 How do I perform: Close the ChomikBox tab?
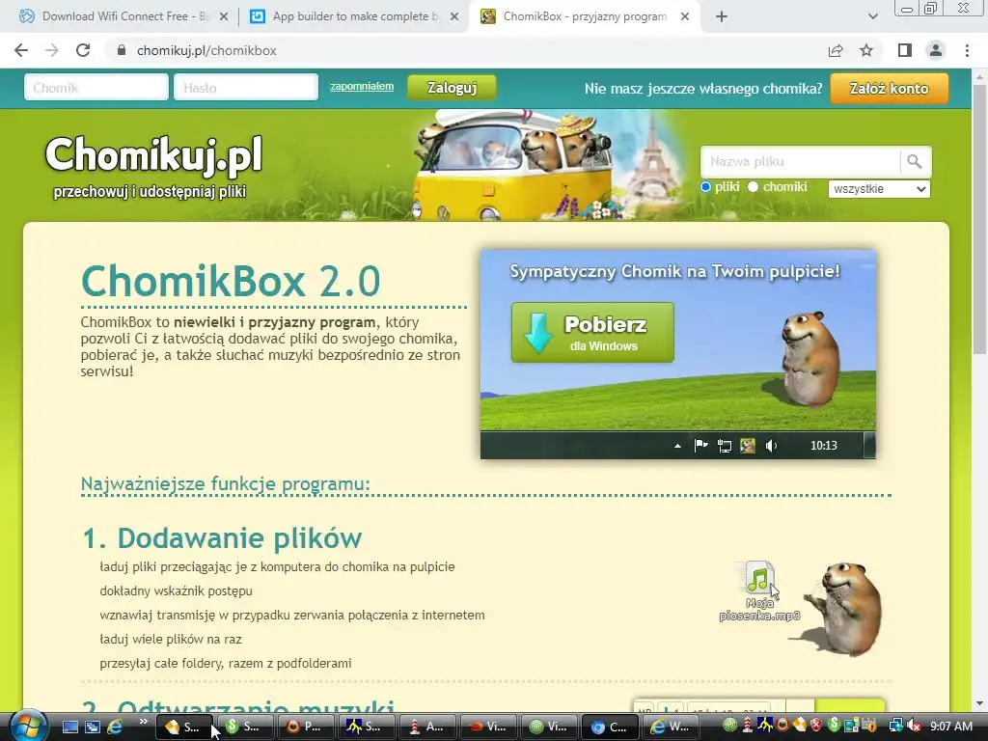point(685,17)
